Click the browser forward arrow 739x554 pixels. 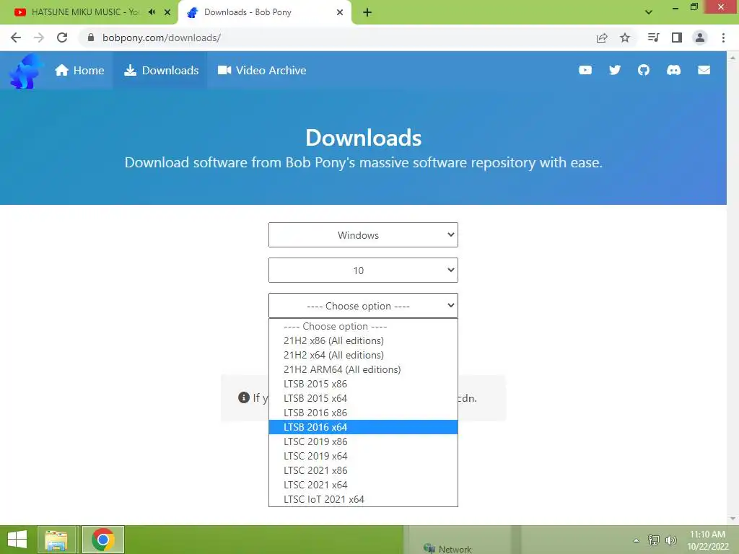click(39, 38)
